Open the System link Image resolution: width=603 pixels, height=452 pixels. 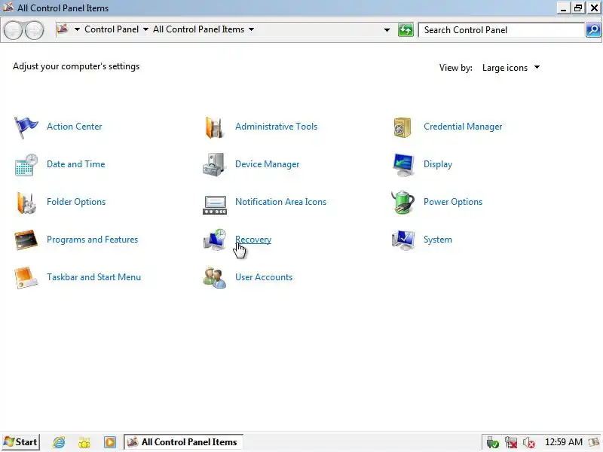(438, 240)
